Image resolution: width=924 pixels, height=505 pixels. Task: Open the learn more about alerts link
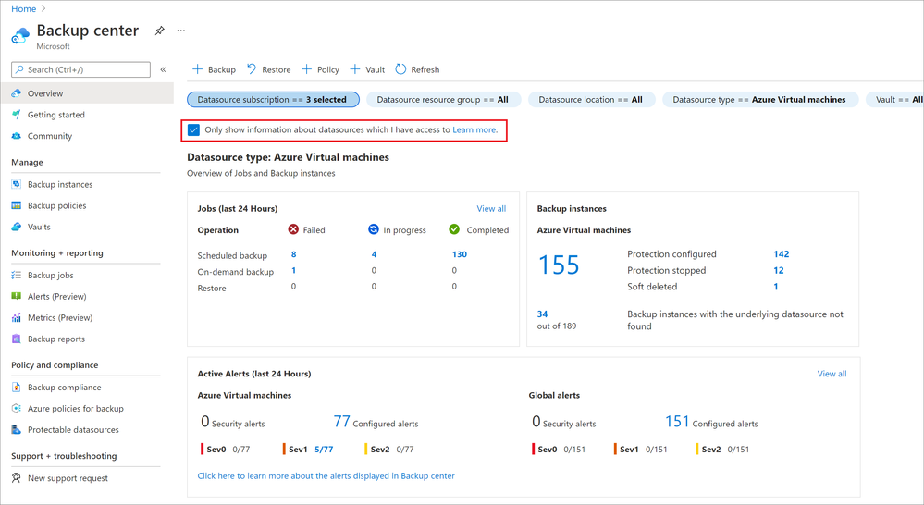(326, 475)
